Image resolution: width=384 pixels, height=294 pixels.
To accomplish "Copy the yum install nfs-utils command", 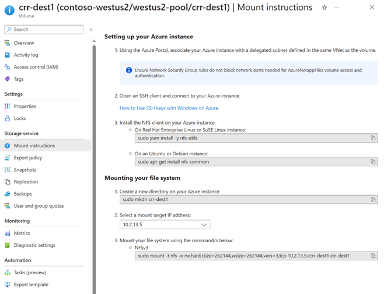I will click(372, 138).
